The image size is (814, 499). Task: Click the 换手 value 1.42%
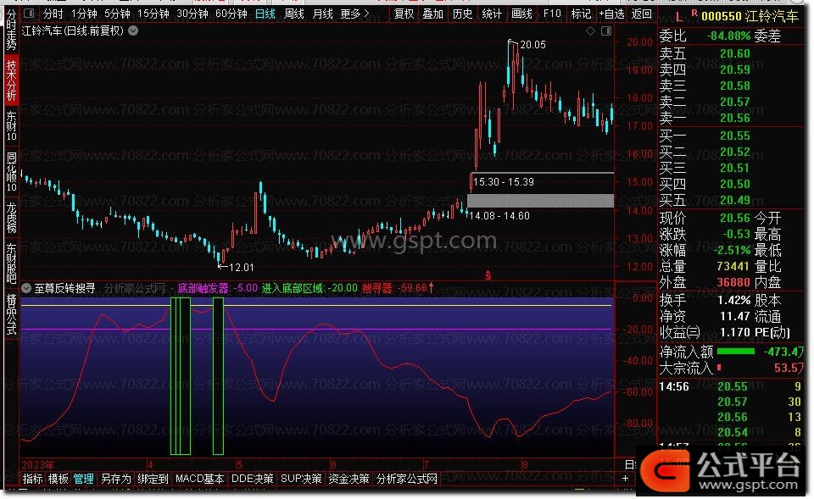coord(733,301)
